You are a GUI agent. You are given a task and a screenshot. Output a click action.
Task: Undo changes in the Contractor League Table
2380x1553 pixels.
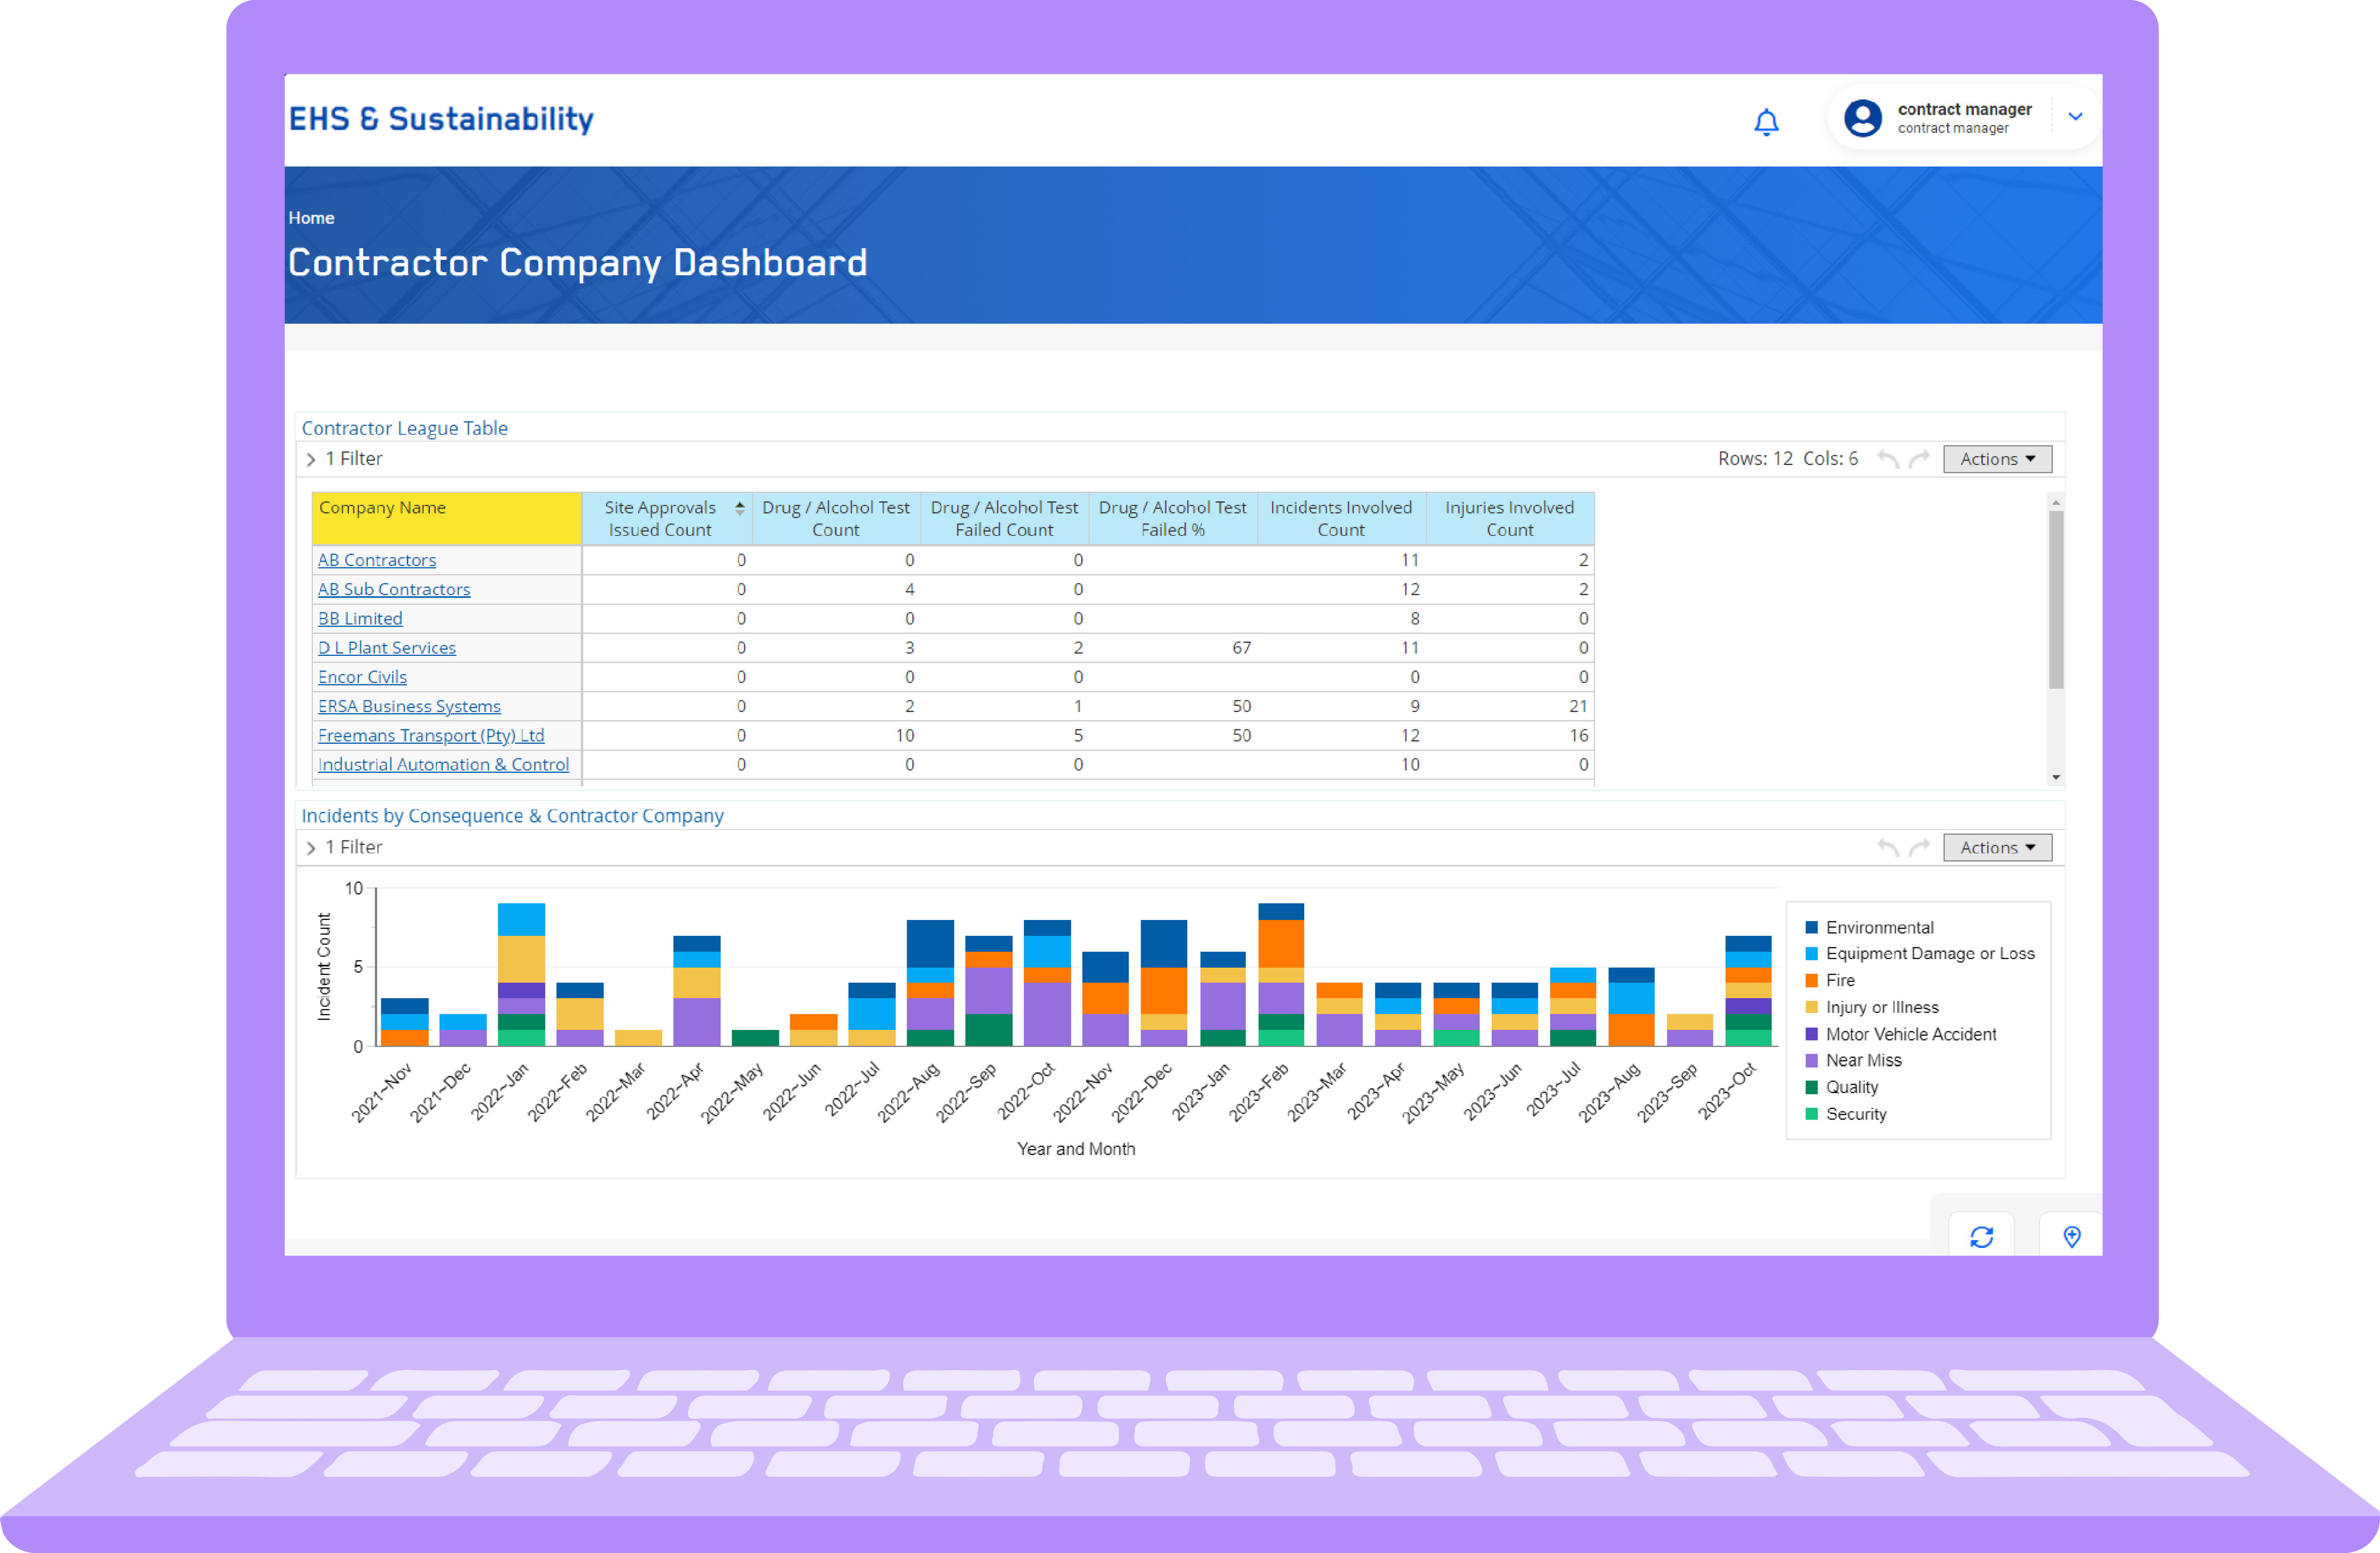click(x=1890, y=458)
